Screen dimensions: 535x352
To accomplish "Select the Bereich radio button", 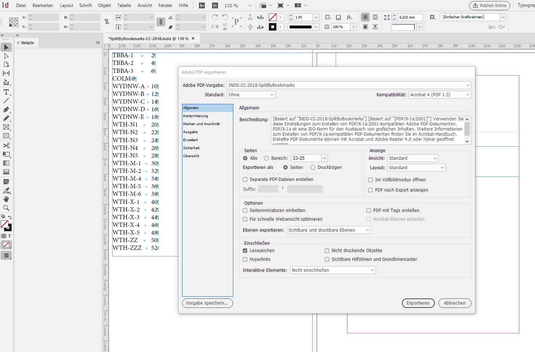I will click(267, 158).
